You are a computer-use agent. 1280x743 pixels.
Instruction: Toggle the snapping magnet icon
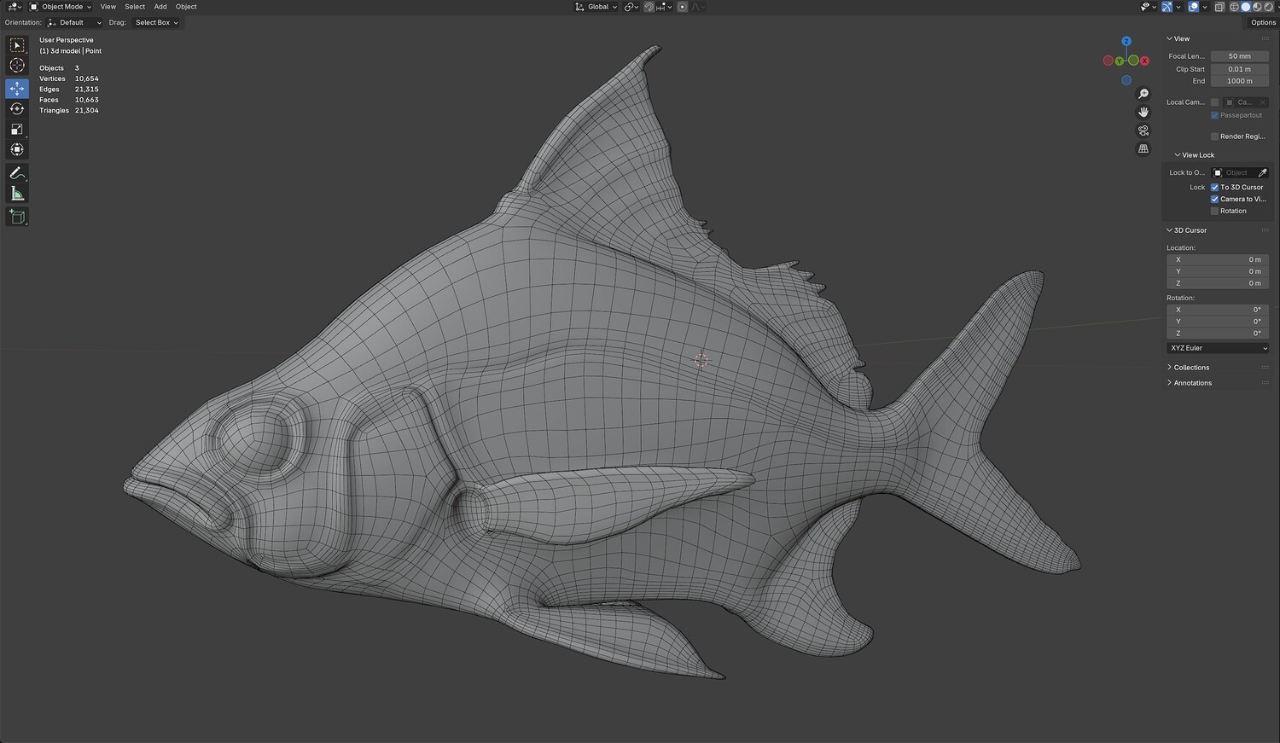click(x=649, y=7)
